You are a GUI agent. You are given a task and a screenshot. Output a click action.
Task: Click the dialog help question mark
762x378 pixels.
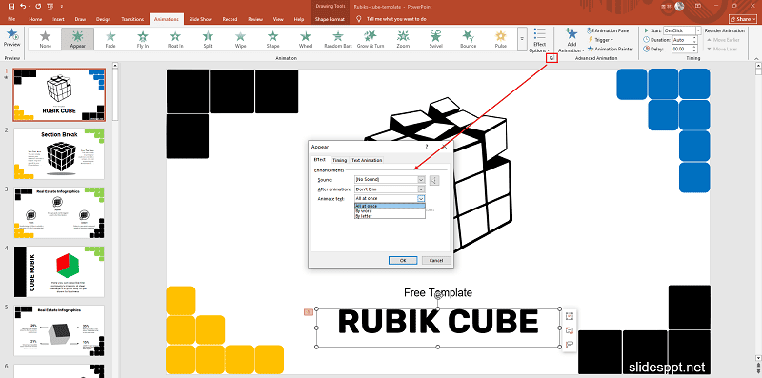pos(426,146)
